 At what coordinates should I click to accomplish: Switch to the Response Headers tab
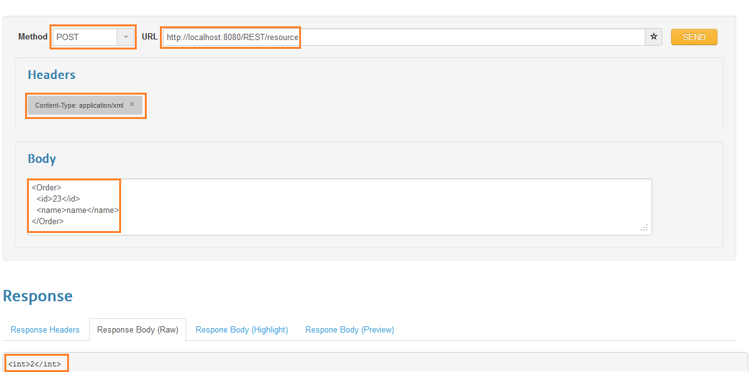coord(45,329)
